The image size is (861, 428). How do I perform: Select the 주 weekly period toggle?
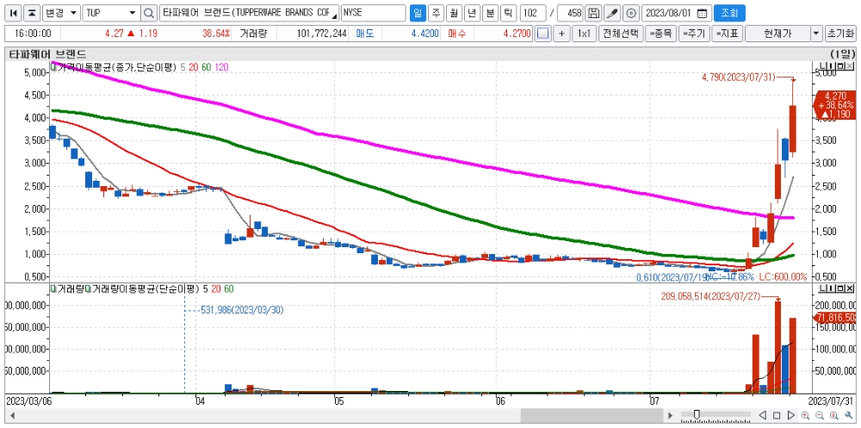click(436, 13)
